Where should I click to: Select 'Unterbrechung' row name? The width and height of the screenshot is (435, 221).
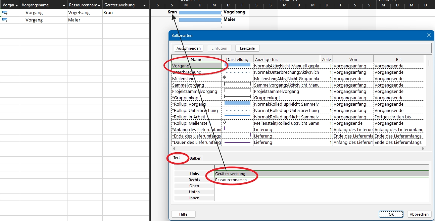tap(196, 72)
